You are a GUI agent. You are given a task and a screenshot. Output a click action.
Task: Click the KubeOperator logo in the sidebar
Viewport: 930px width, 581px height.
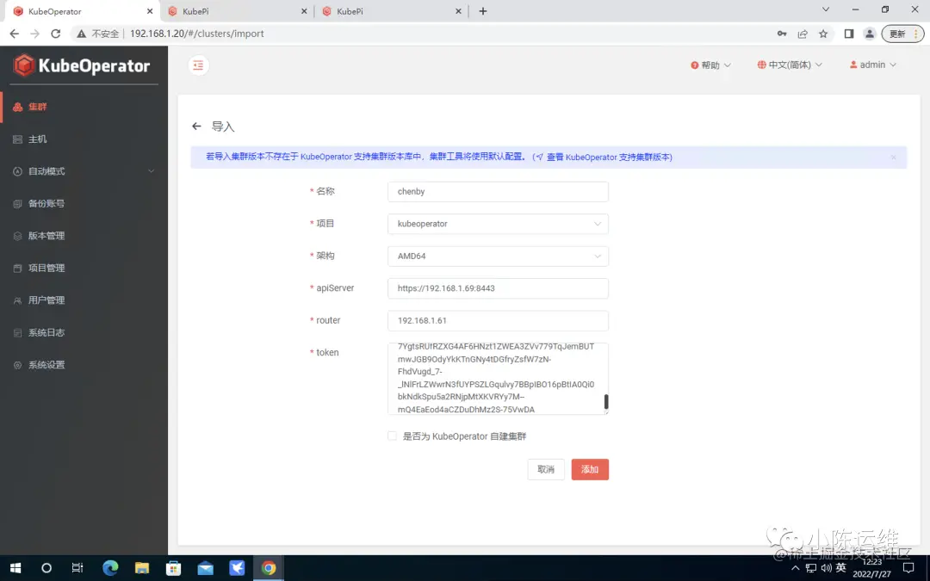pyautogui.click(x=83, y=65)
